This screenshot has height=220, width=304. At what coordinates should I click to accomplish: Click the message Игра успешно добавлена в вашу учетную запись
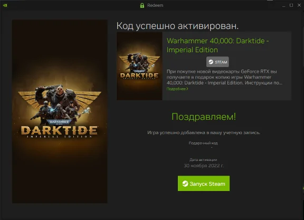click(204, 132)
